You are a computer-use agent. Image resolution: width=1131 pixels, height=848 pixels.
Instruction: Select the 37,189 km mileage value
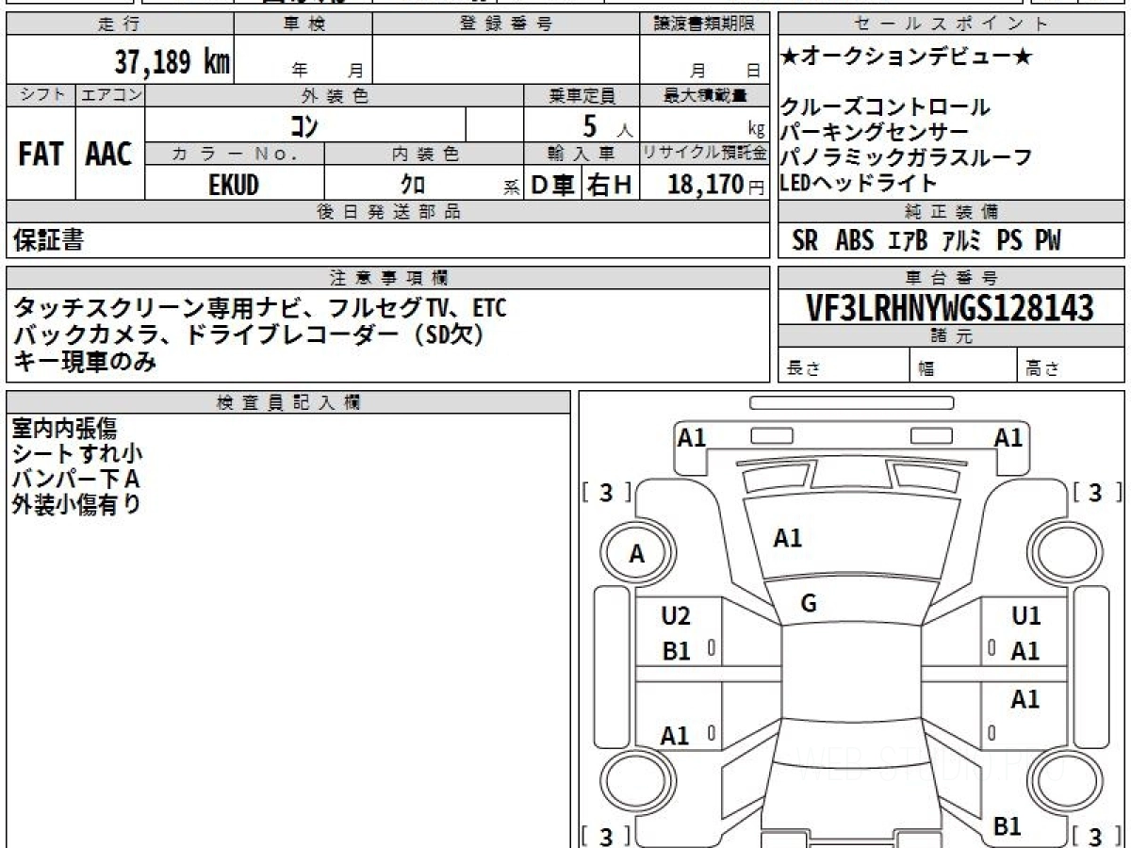172,62
